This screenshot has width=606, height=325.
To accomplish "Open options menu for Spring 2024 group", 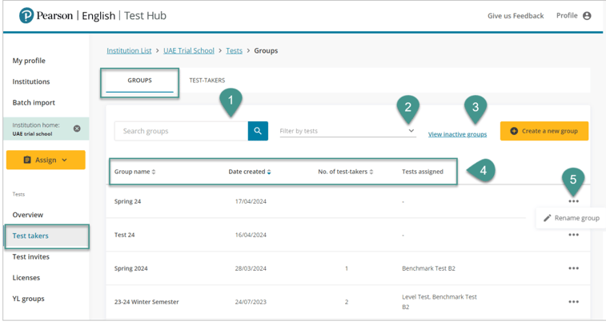I will pyautogui.click(x=573, y=268).
